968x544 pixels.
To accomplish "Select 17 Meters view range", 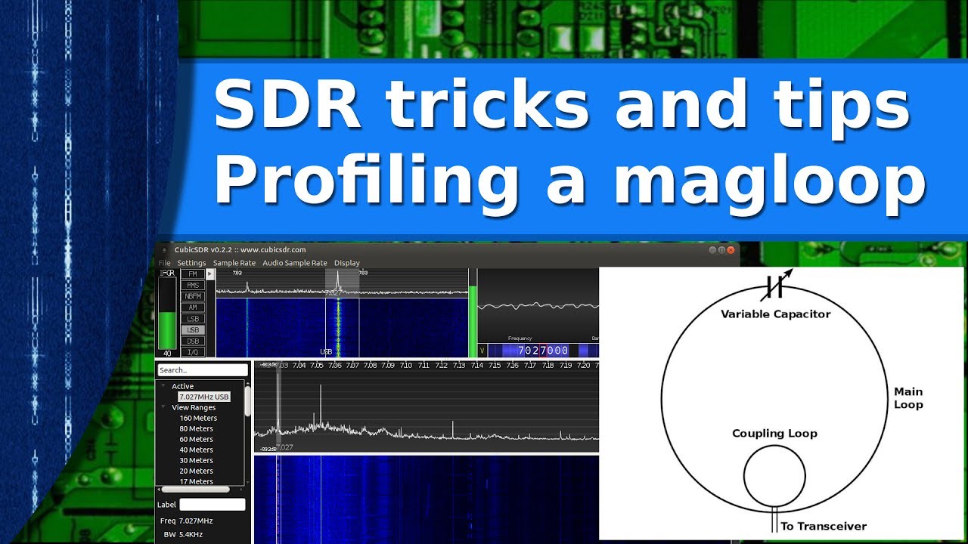I will click(x=196, y=481).
